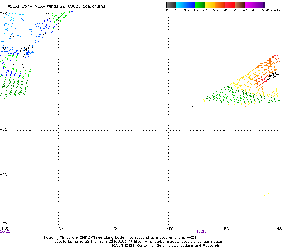Click the purple 17:05 pass time label
This screenshot has height=248, width=282.
point(201,232)
